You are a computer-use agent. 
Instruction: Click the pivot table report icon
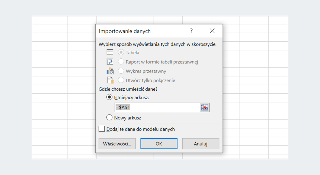pyautogui.click(x=110, y=62)
